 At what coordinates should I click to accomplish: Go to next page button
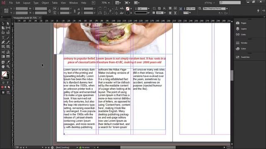click(46, 147)
